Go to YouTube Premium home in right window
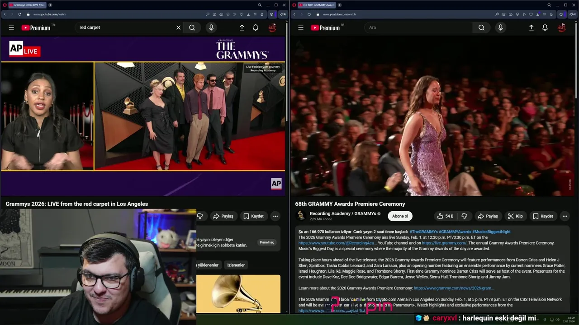 tap(326, 28)
